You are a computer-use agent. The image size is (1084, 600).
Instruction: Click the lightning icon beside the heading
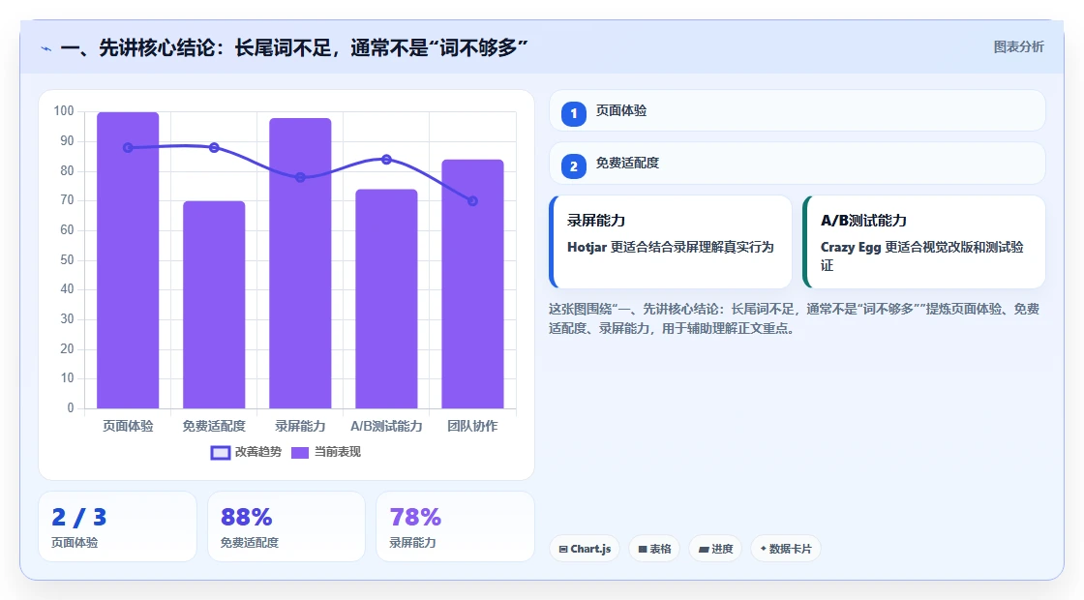[46, 48]
